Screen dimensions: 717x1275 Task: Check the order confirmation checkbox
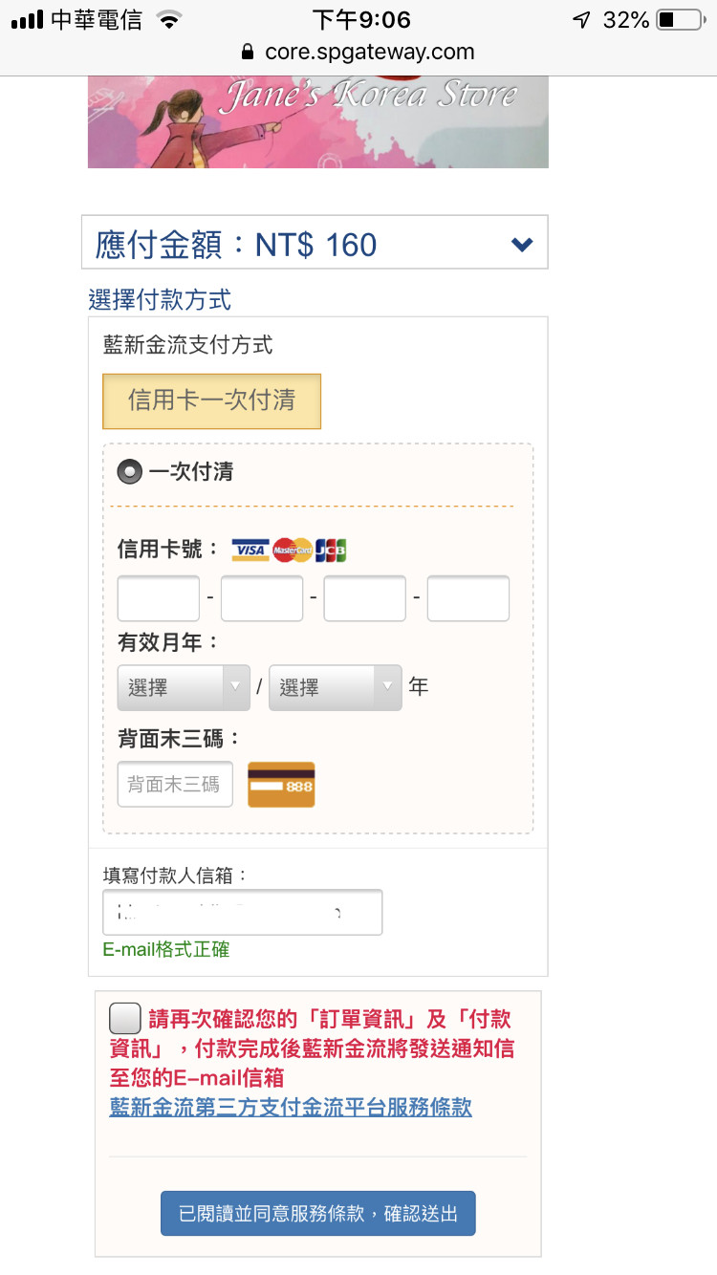tap(125, 1018)
